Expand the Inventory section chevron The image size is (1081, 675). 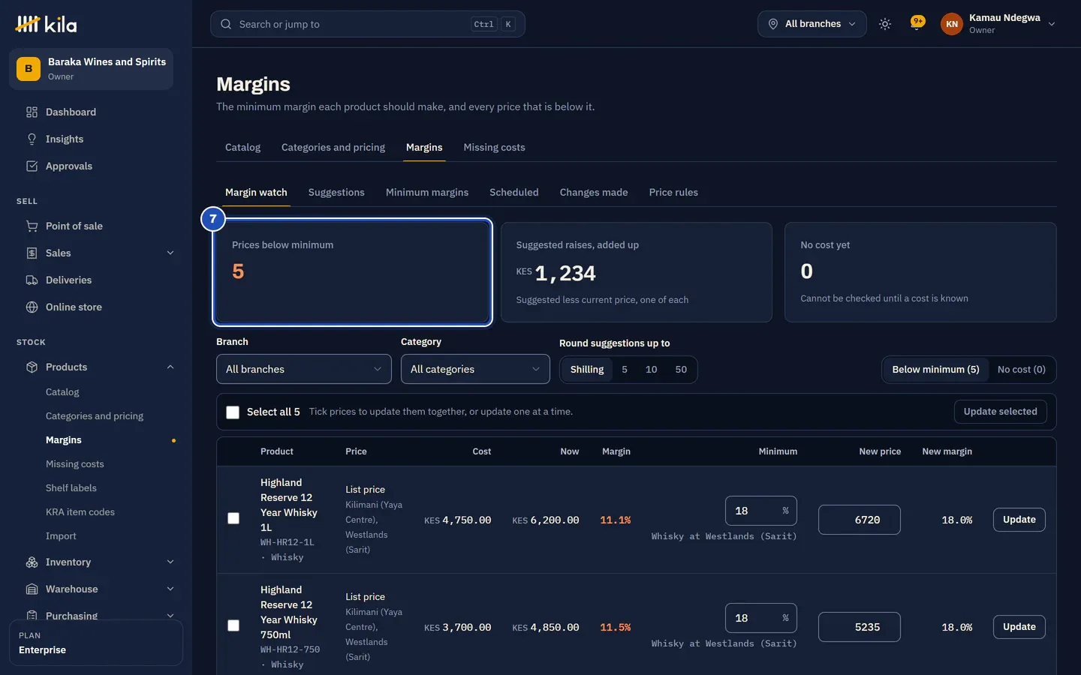click(x=170, y=562)
